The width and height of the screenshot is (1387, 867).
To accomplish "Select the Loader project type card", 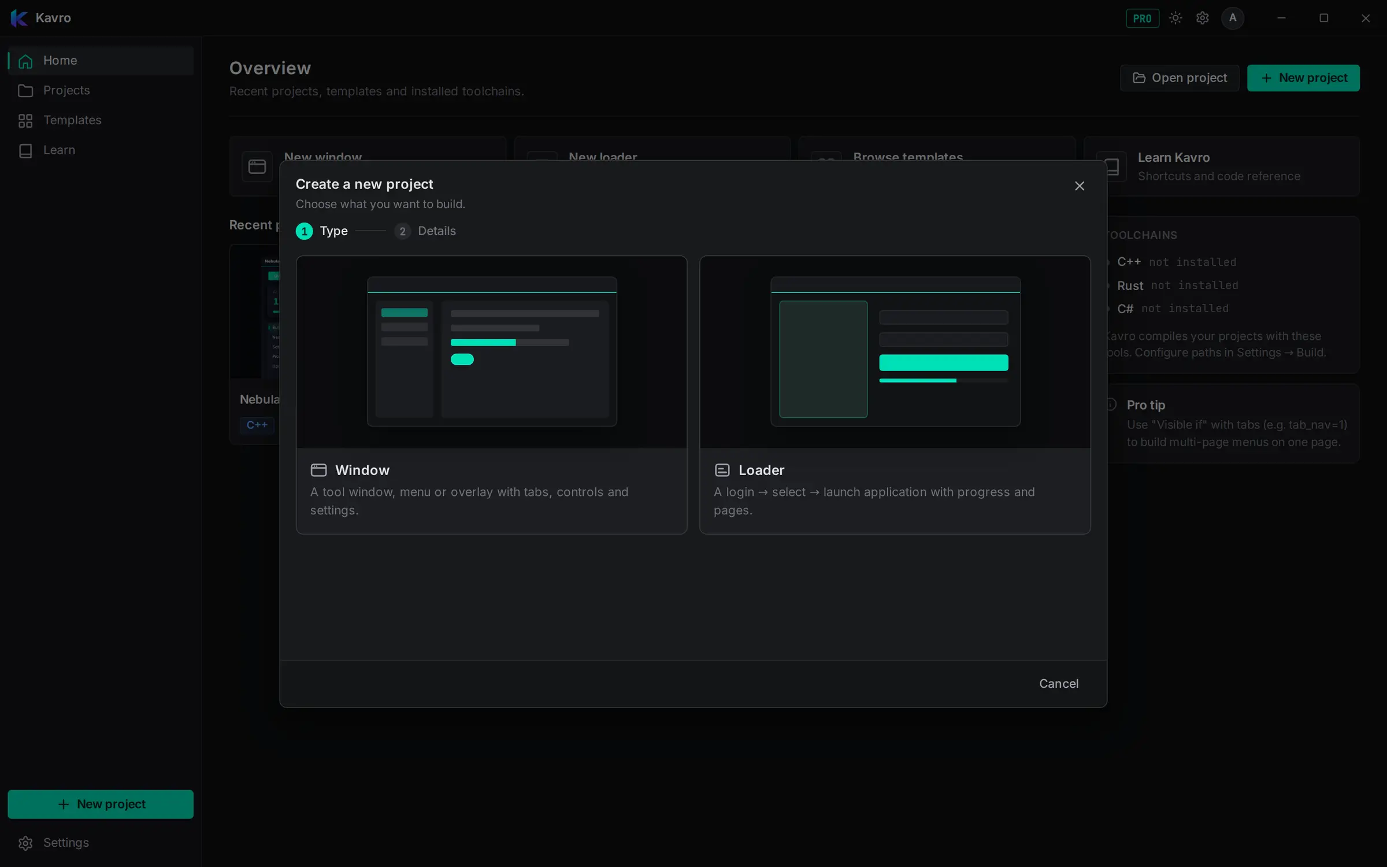I will (895, 395).
